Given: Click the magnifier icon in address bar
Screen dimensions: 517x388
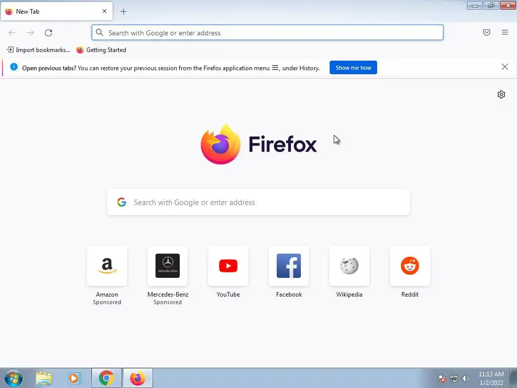Looking at the screenshot, I should [99, 32].
